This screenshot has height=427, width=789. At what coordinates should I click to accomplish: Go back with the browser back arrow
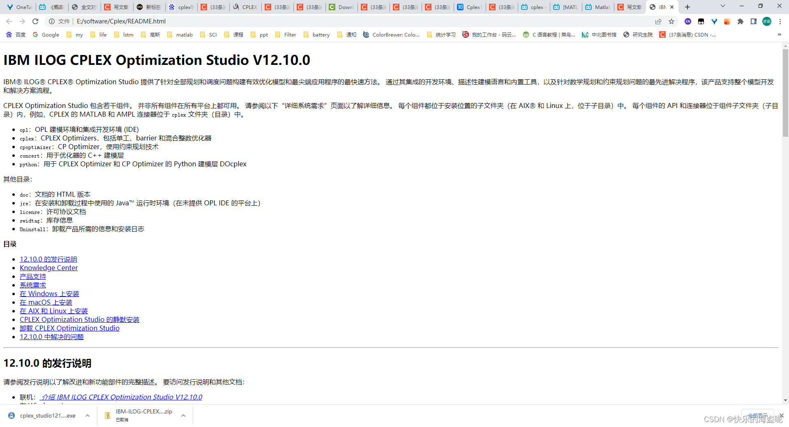(9, 21)
